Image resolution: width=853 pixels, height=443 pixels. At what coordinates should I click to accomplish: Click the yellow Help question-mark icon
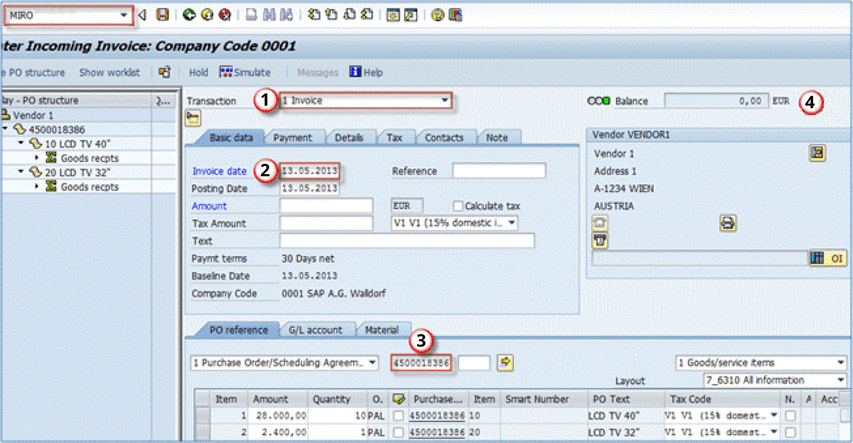click(x=438, y=15)
